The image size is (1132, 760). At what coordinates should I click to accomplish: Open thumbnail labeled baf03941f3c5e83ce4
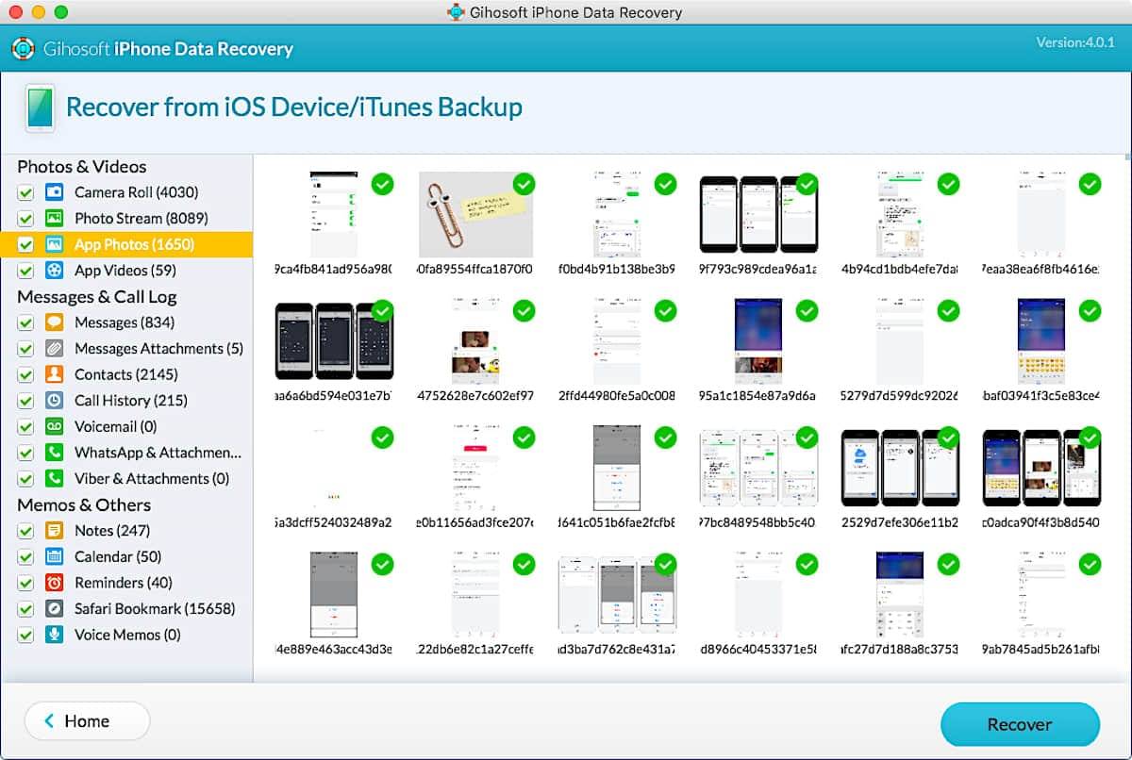(x=1041, y=341)
